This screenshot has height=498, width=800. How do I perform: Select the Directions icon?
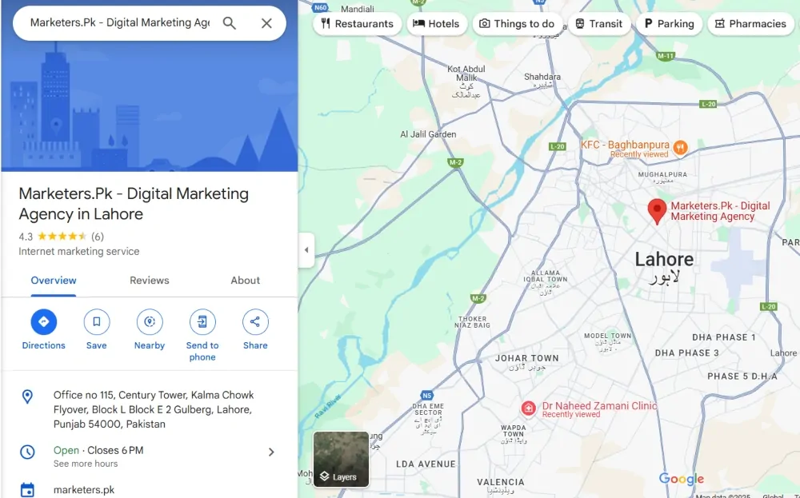43,322
